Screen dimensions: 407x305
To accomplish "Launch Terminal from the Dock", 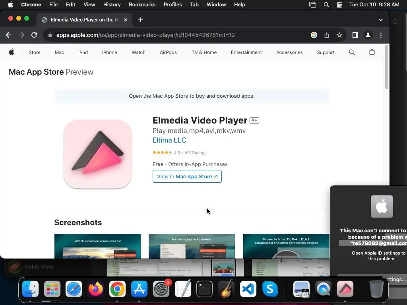I will (x=205, y=289).
